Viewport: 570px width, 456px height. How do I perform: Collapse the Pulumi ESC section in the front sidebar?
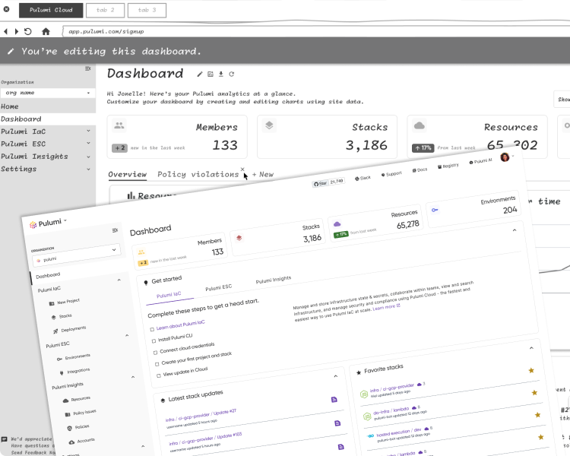127,335
